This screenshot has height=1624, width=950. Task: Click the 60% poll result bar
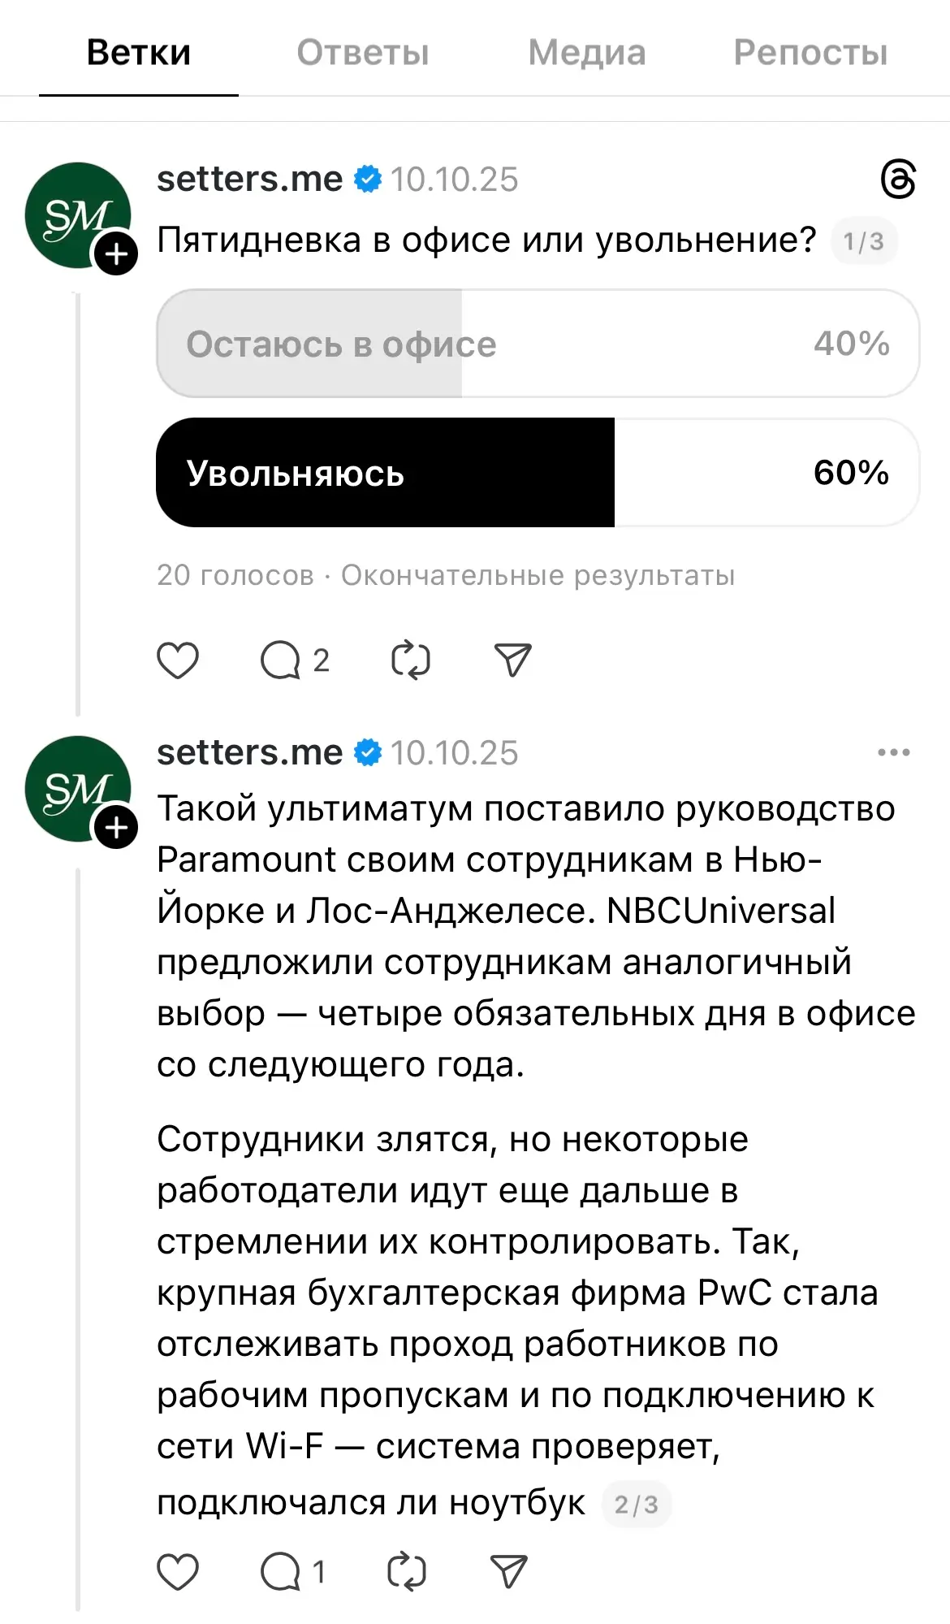(x=849, y=471)
